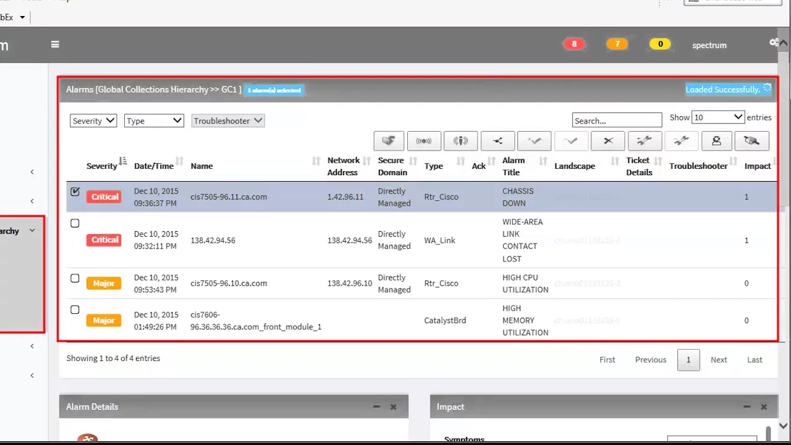Click the wrench-plus ticket toolbar button
The height and width of the screenshot is (445, 791).
[x=645, y=141]
